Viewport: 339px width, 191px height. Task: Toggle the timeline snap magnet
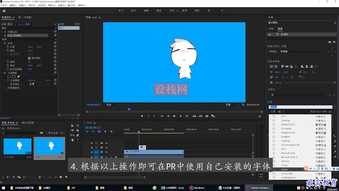tap(93, 132)
